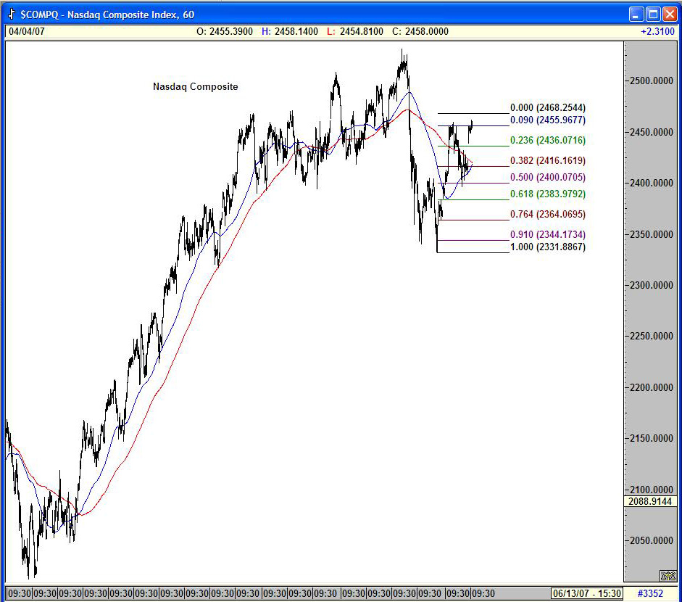Screen dimensions: 682x602
Task: Select Fibonacci label 0.236 (2436.0716)
Action: (x=548, y=140)
